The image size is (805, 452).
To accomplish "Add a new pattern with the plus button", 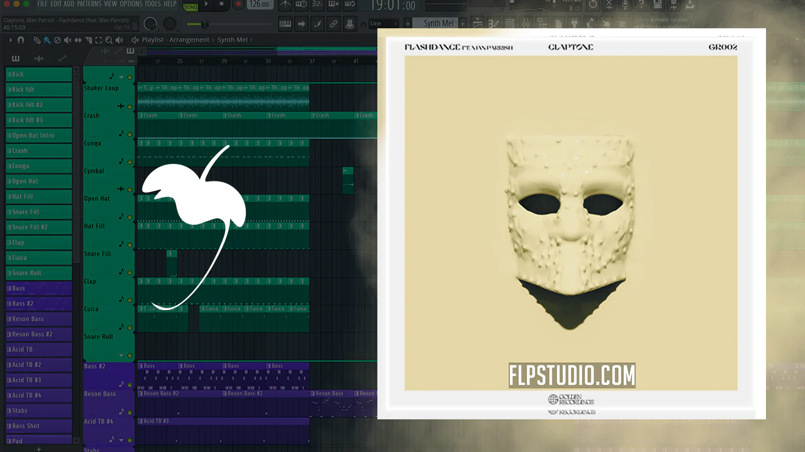I will tap(463, 24).
